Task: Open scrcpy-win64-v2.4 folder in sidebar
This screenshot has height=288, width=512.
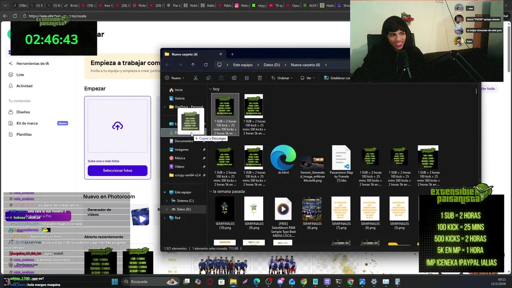Action: point(188,175)
